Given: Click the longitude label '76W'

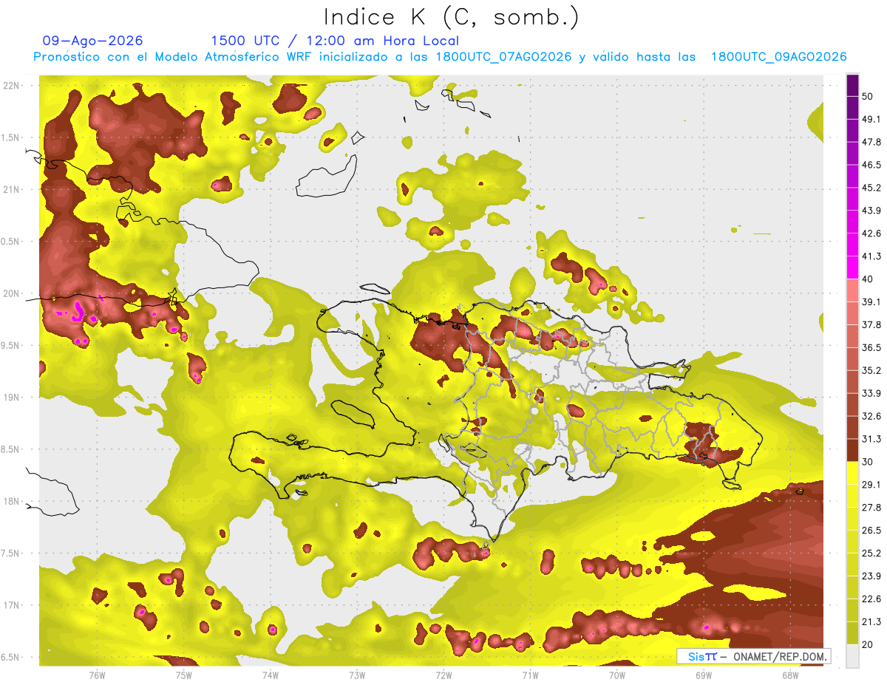Looking at the screenshot, I should [97, 675].
